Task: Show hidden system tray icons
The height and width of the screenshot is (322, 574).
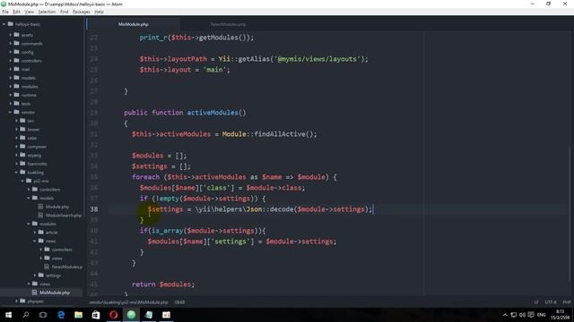Action: coord(505,315)
